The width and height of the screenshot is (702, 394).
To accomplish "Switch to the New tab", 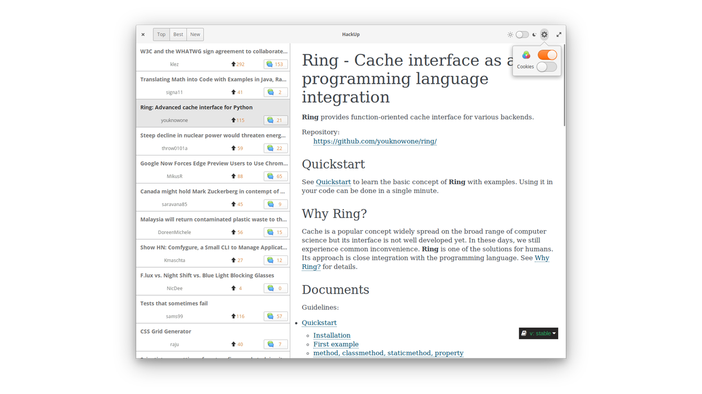I will (x=195, y=34).
